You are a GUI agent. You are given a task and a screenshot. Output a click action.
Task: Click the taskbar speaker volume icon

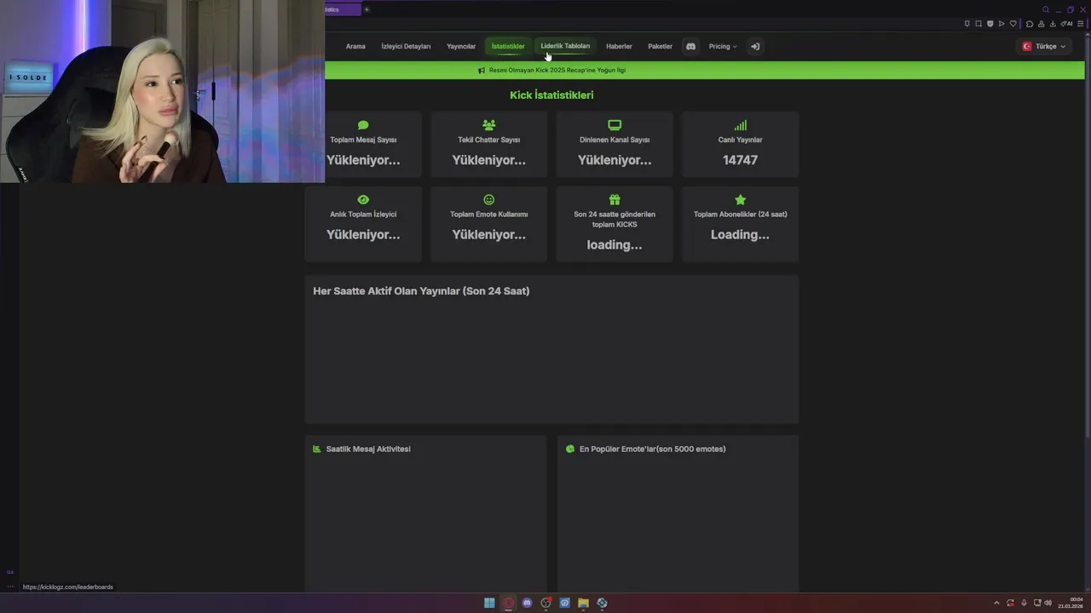click(1048, 603)
